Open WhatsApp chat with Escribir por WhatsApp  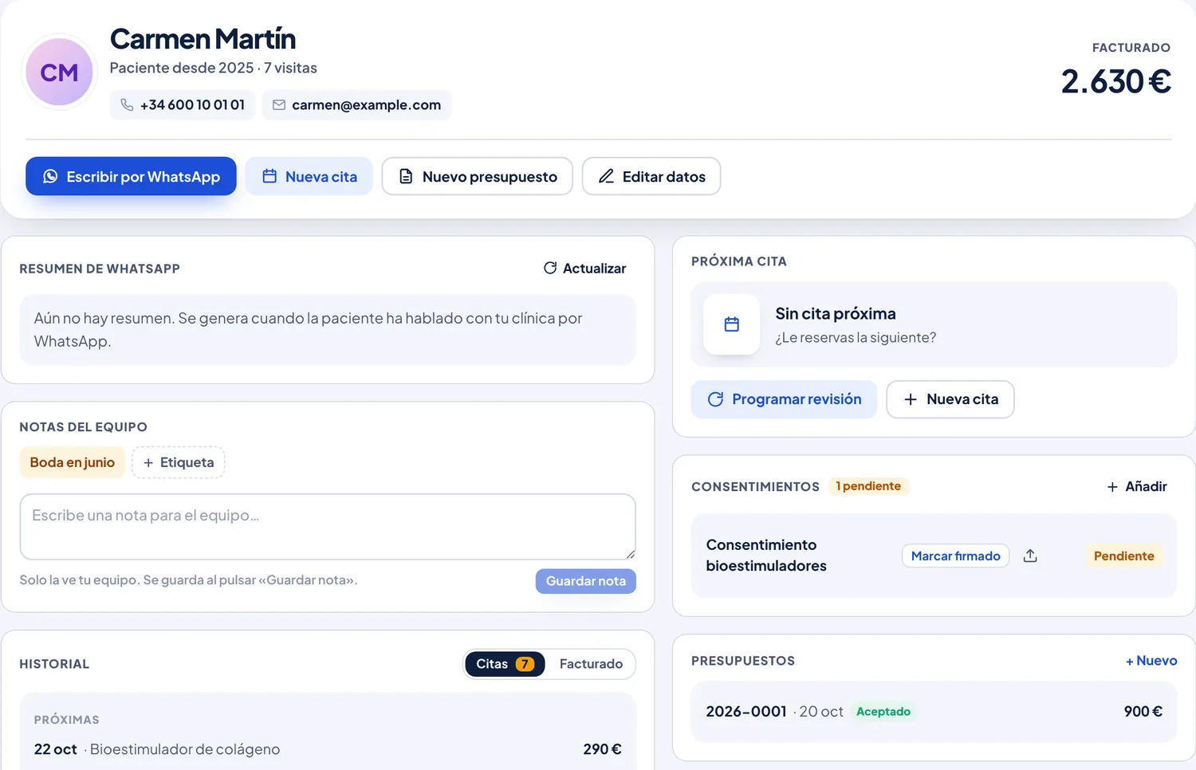pyautogui.click(x=131, y=176)
